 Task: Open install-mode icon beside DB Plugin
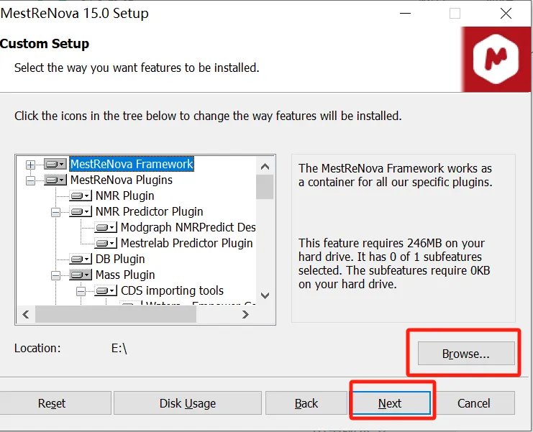click(x=81, y=259)
